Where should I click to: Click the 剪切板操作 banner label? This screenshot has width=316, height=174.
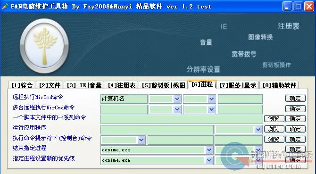[x=276, y=65]
